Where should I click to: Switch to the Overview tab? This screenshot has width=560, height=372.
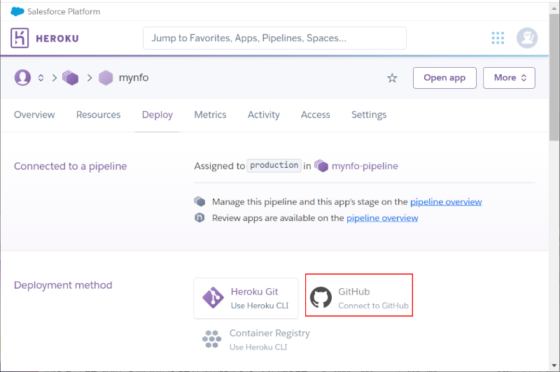click(x=34, y=115)
